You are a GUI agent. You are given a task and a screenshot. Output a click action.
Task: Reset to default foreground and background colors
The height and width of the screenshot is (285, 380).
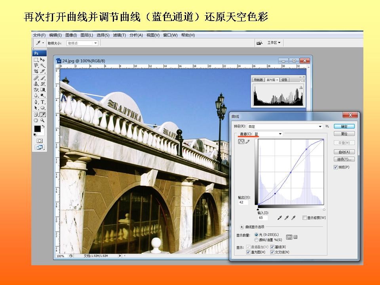[35, 135]
